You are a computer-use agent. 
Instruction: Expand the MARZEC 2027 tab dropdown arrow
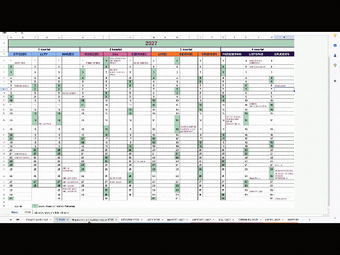187,219
